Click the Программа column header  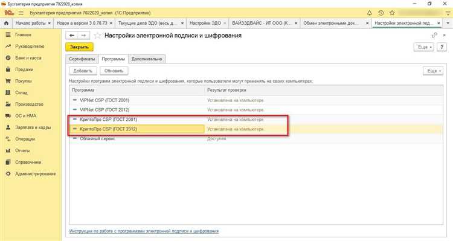(x=137, y=90)
